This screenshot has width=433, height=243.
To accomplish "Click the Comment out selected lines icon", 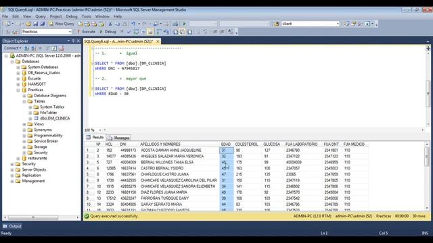I will click(x=198, y=32).
